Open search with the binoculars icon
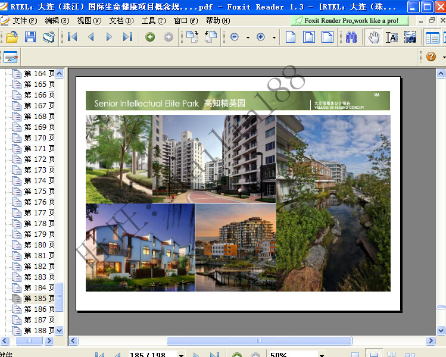The width and height of the screenshot is (446, 357). pos(351,37)
